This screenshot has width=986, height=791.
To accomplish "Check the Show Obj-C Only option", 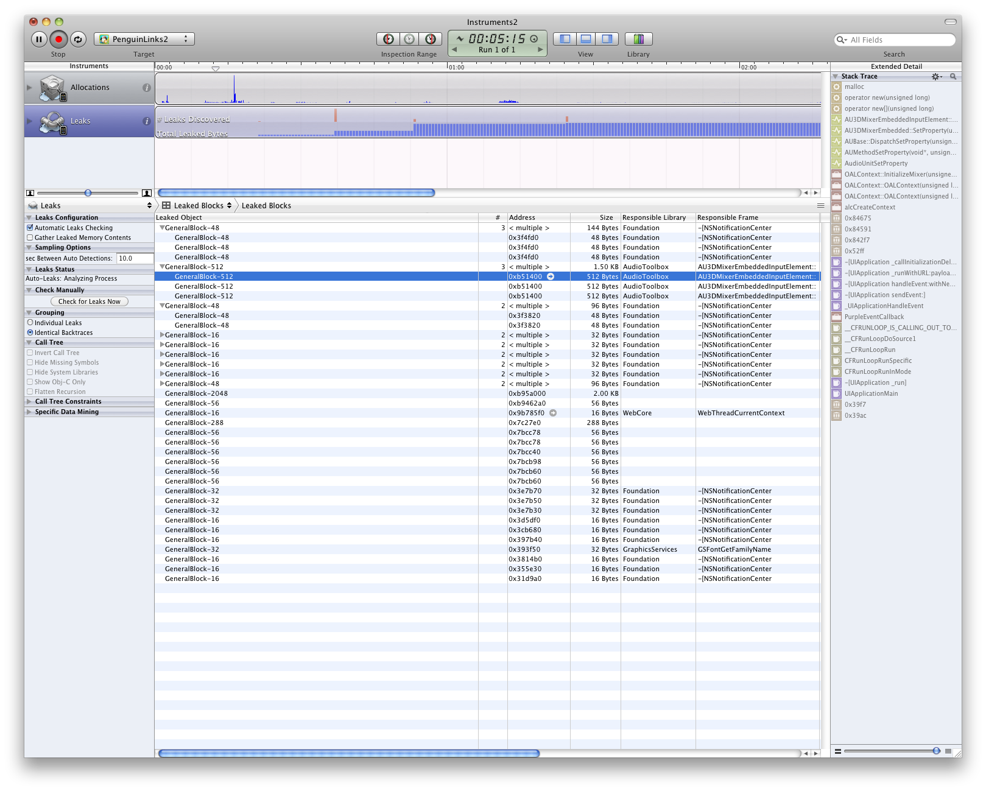I will [30, 382].
